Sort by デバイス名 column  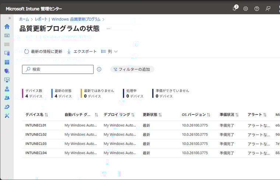(x=36, y=115)
